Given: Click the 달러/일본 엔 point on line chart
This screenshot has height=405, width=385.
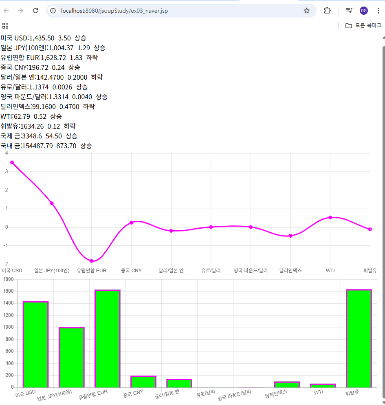Looking at the screenshot, I should 171,231.
